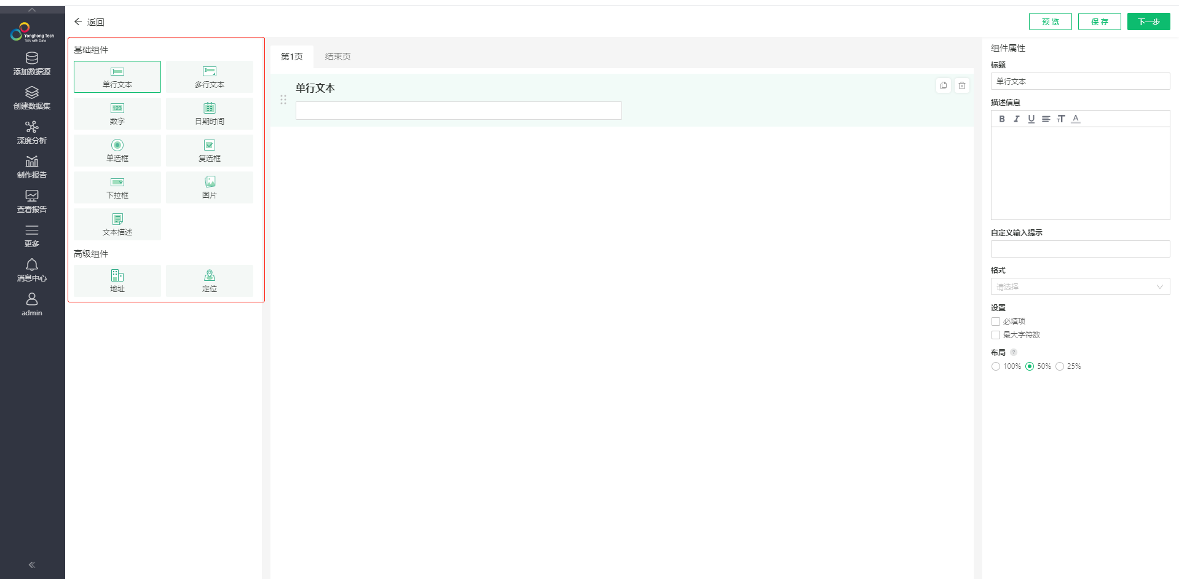
Task: Copy the 单行文本 form field
Action: point(944,85)
